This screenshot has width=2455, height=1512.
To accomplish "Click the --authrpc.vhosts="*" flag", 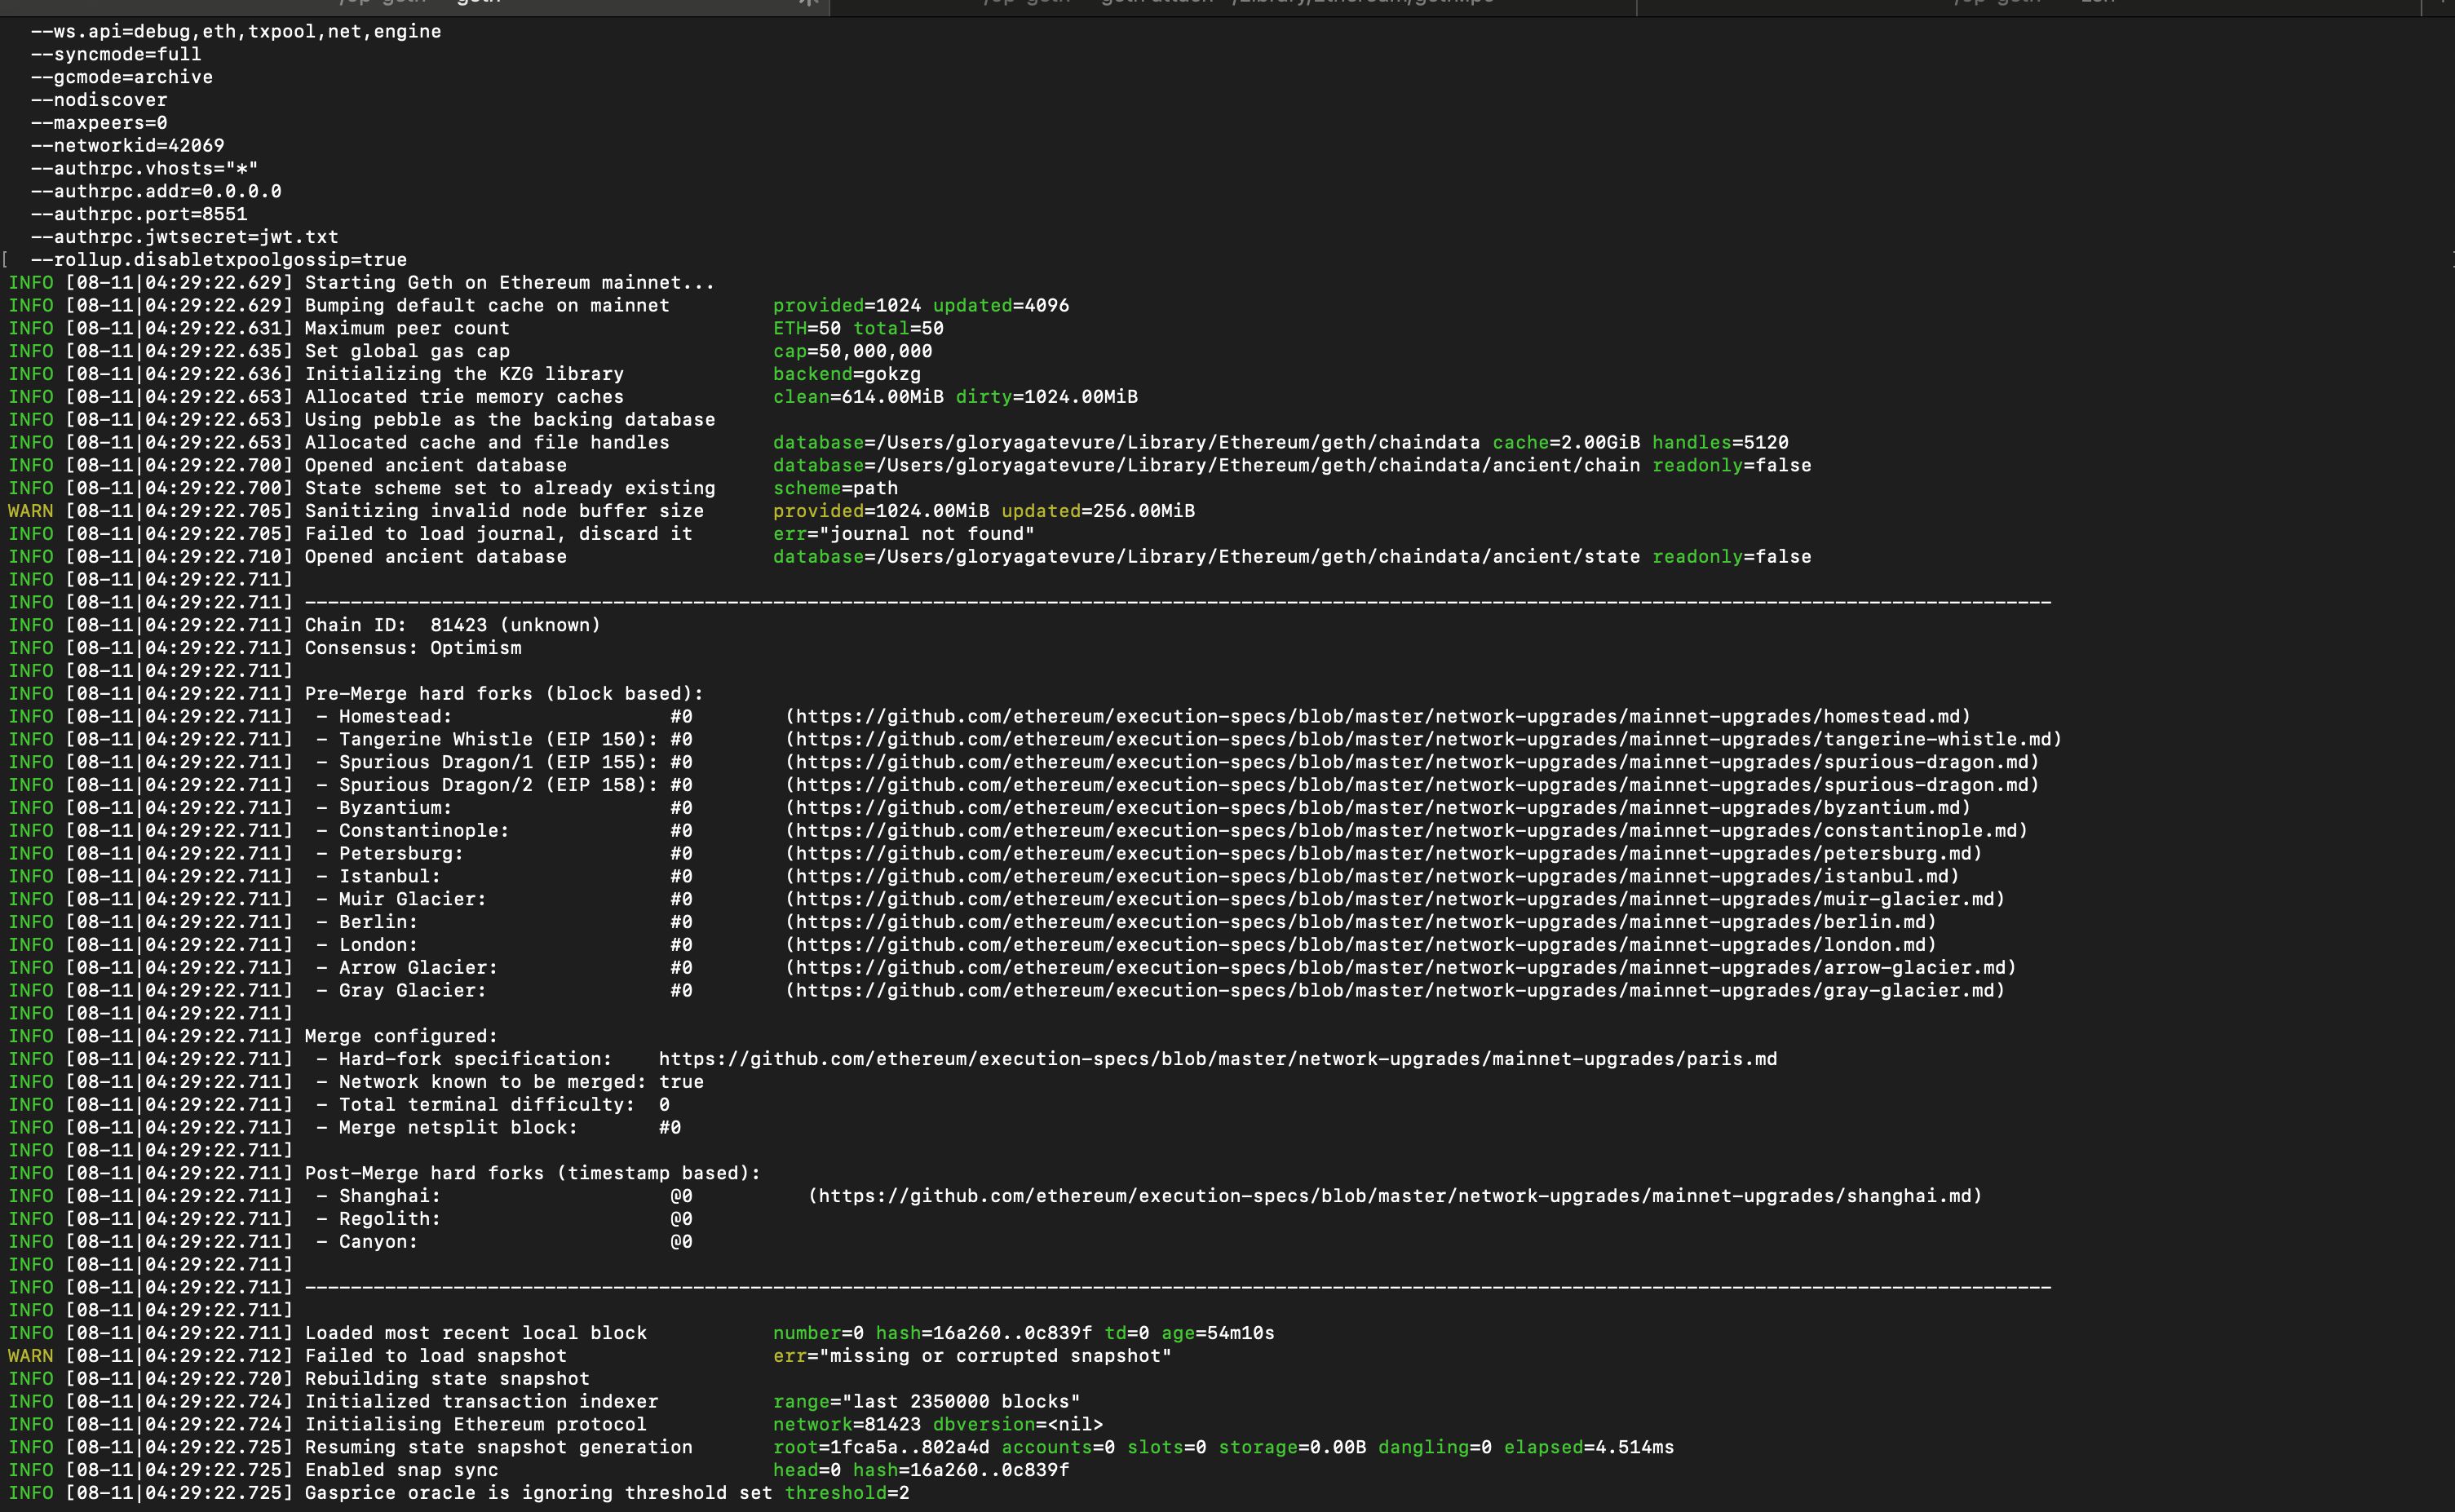I will click(x=144, y=168).
